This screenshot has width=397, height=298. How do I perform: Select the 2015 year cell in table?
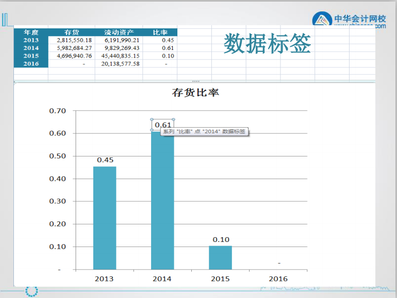point(31,56)
